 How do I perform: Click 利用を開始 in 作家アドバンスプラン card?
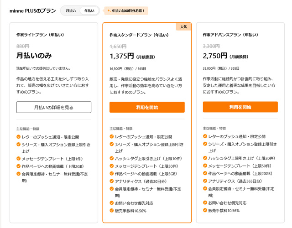(240, 107)
